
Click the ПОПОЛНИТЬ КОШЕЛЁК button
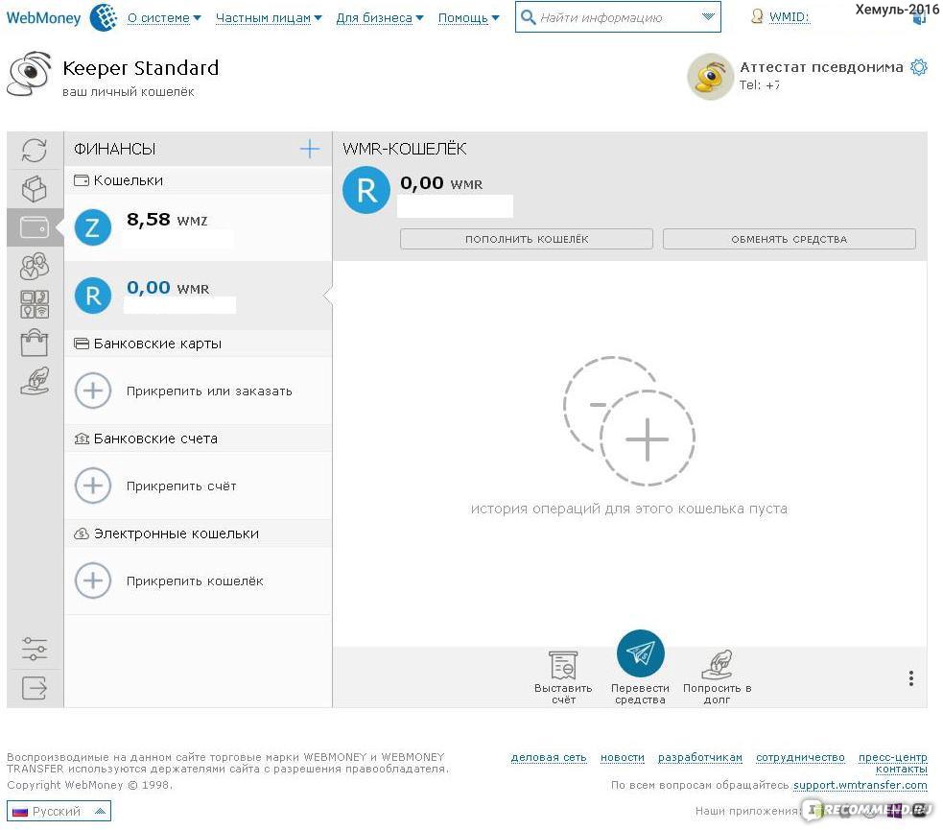pyautogui.click(x=527, y=239)
